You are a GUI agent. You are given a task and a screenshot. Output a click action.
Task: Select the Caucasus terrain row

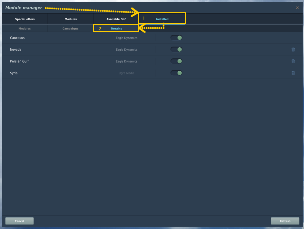click(152, 38)
